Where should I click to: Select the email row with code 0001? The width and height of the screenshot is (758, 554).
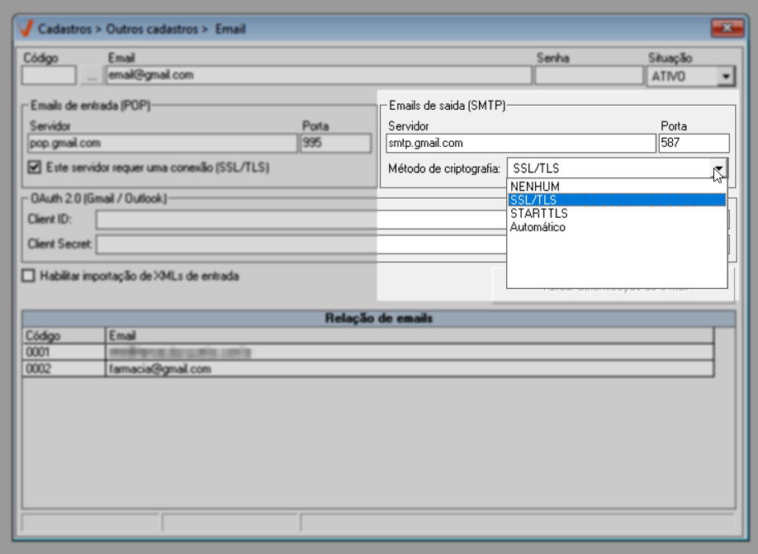tap(368, 352)
